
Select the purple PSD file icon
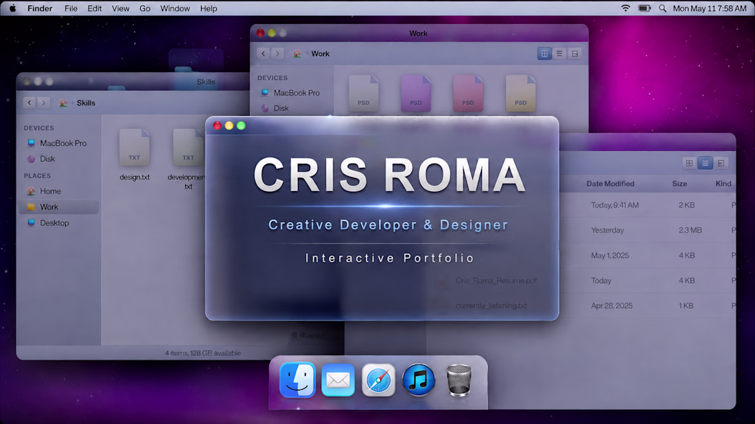tap(415, 93)
